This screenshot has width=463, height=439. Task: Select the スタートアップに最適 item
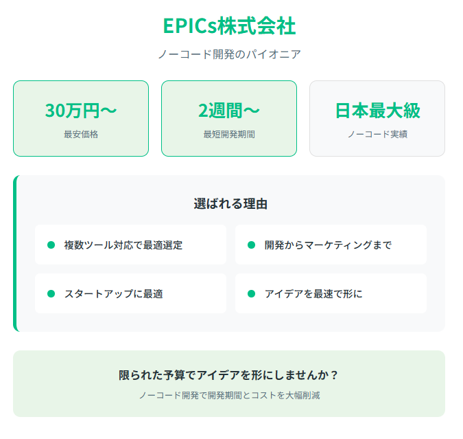[x=130, y=293]
